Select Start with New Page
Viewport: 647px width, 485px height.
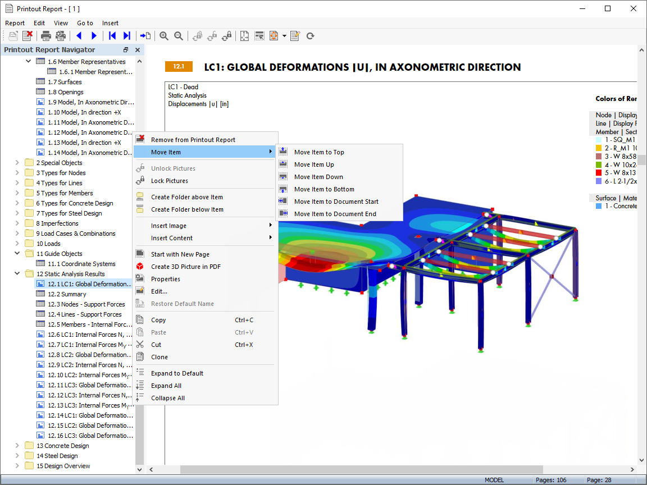206,254
